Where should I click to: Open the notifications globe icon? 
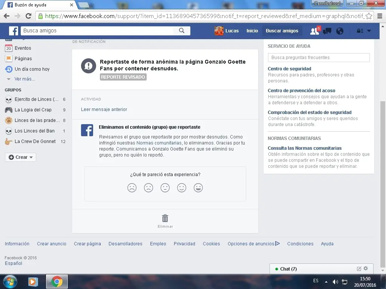(x=340, y=31)
